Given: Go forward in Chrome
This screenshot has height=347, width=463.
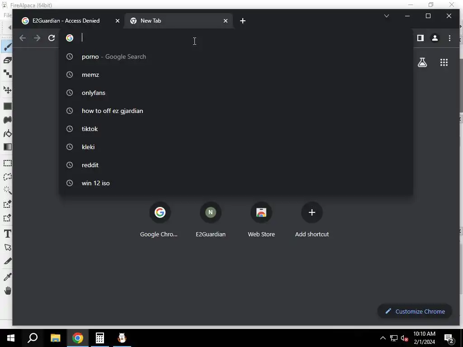Looking at the screenshot, I should tap(37, 38).
